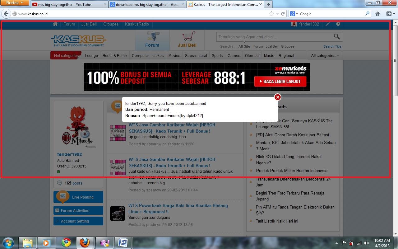Select the Supranatural category
This screenshot has width=398, height=249.
tap(196, 55)
